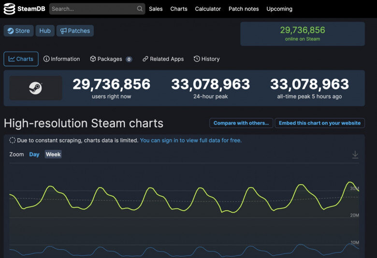Screen dimensions: 377x258
Task: Click the High-resolution Steam charts heading
Action: (84, 123)
